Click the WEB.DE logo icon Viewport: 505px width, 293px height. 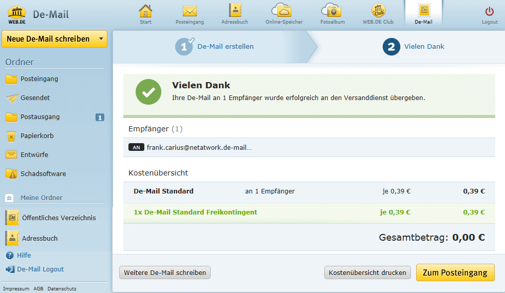tap(17, 15)
